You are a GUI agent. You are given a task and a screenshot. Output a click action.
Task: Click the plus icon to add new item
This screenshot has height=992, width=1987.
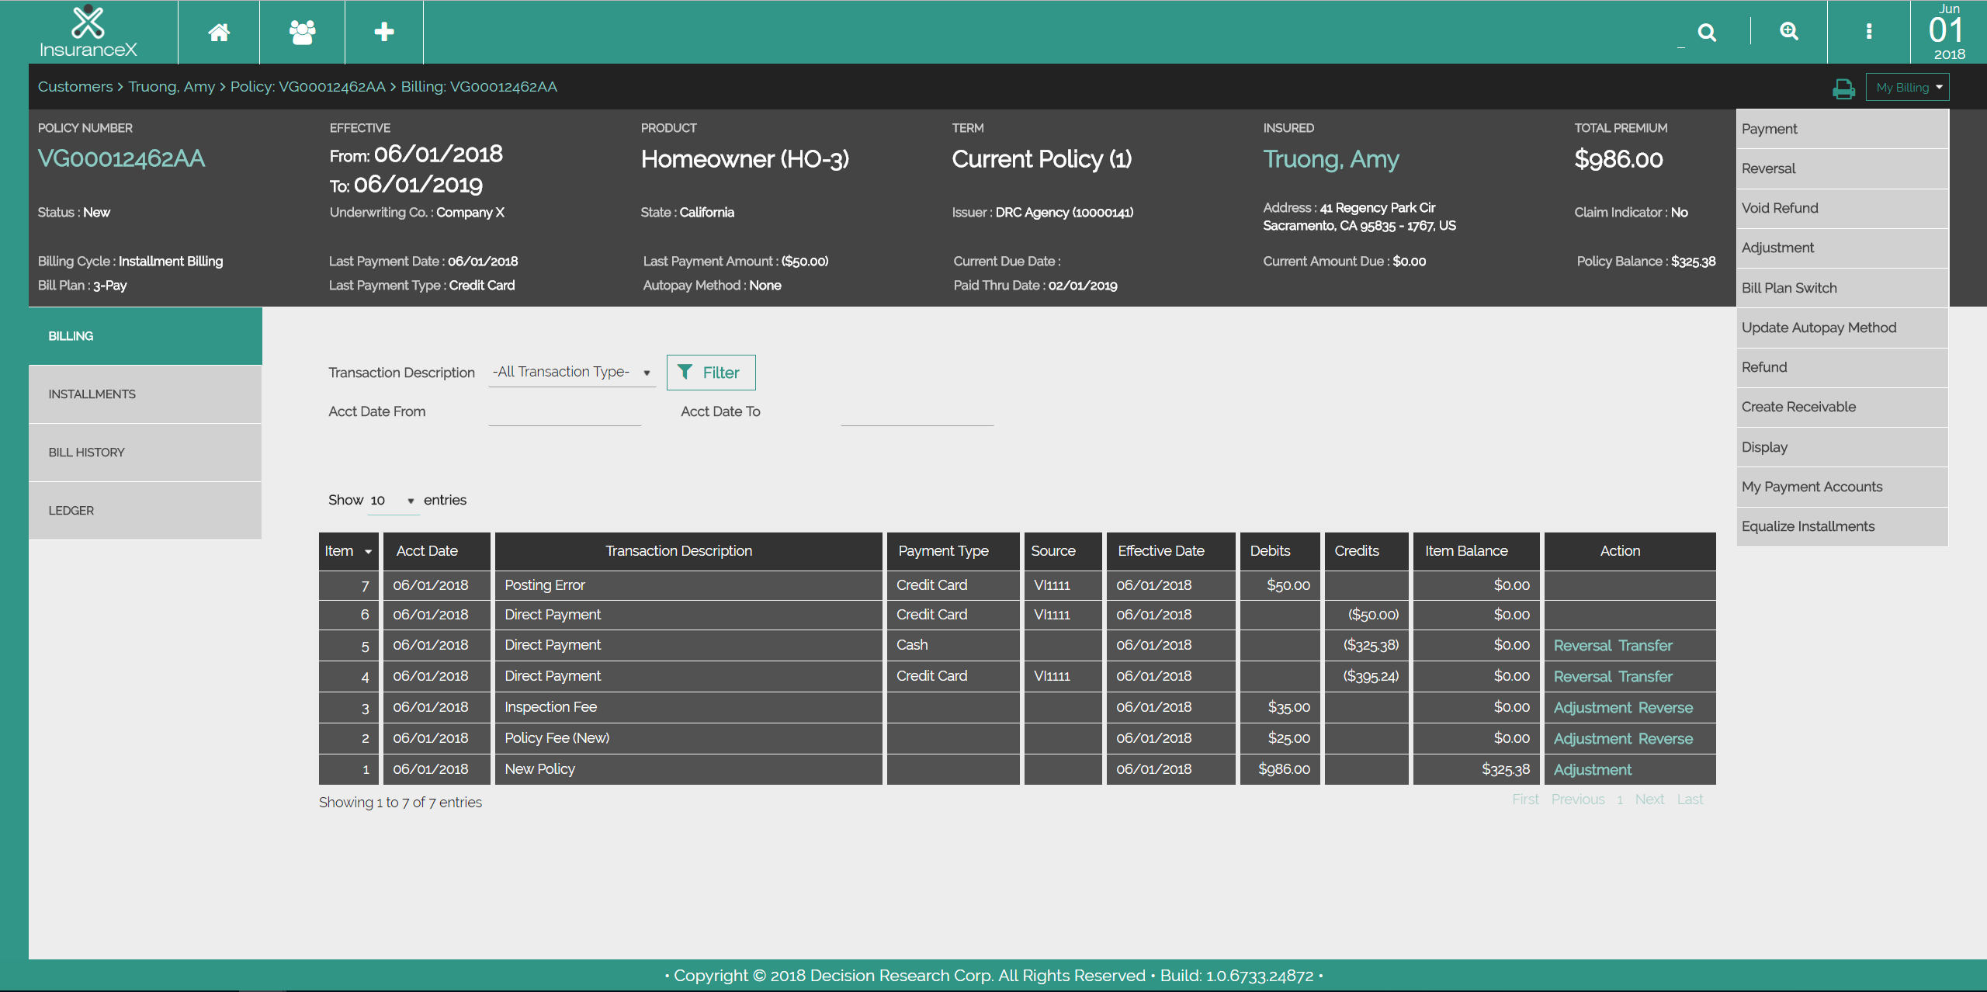tap(383, 32)
